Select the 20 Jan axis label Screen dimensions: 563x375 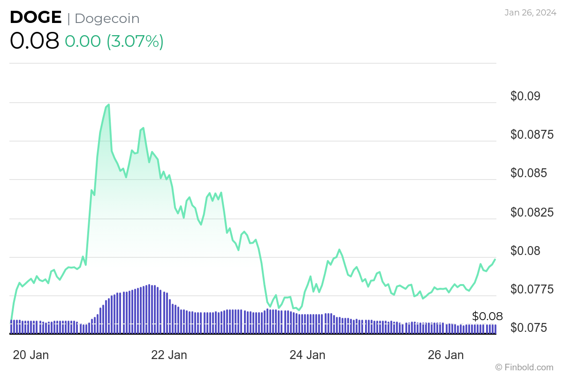click(x=31, y=355)
